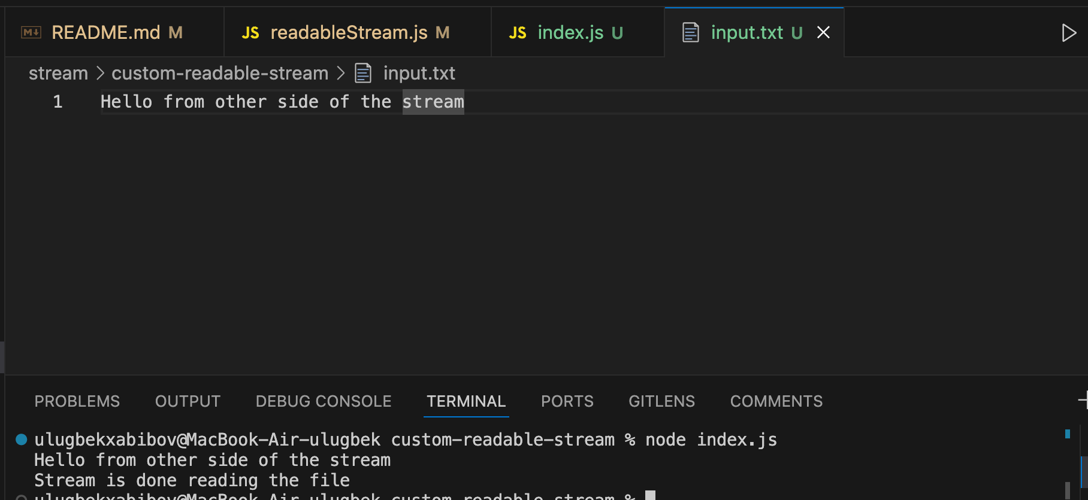Click terminal output Hello from other side
This screenshot has height=500, width=1088.
click(212, 460)
